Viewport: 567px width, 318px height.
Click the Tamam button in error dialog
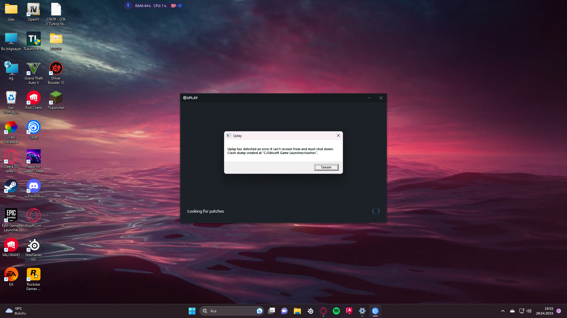coord(326,167)
